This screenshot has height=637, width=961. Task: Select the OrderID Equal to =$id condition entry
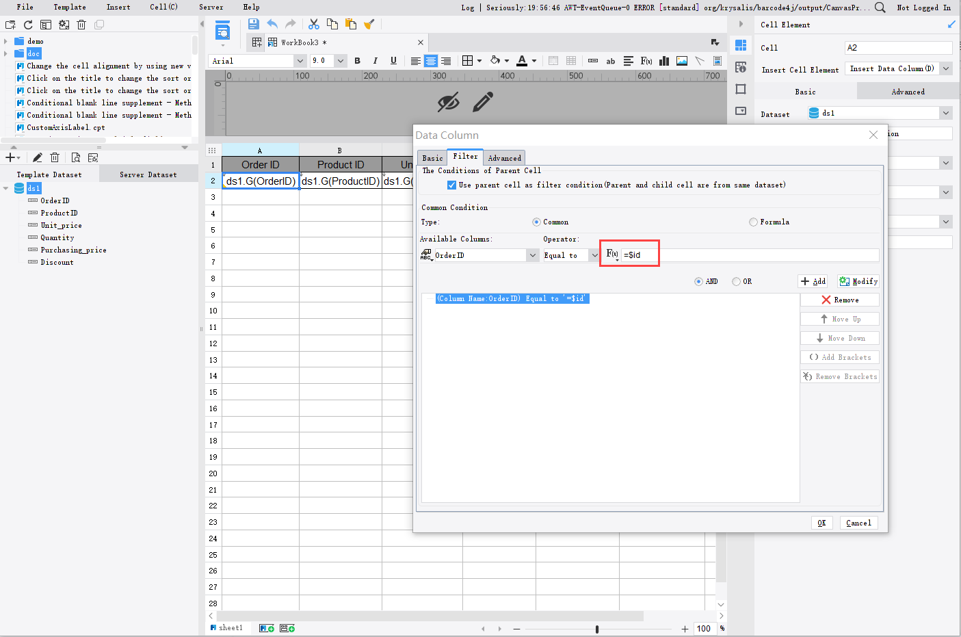512,298
